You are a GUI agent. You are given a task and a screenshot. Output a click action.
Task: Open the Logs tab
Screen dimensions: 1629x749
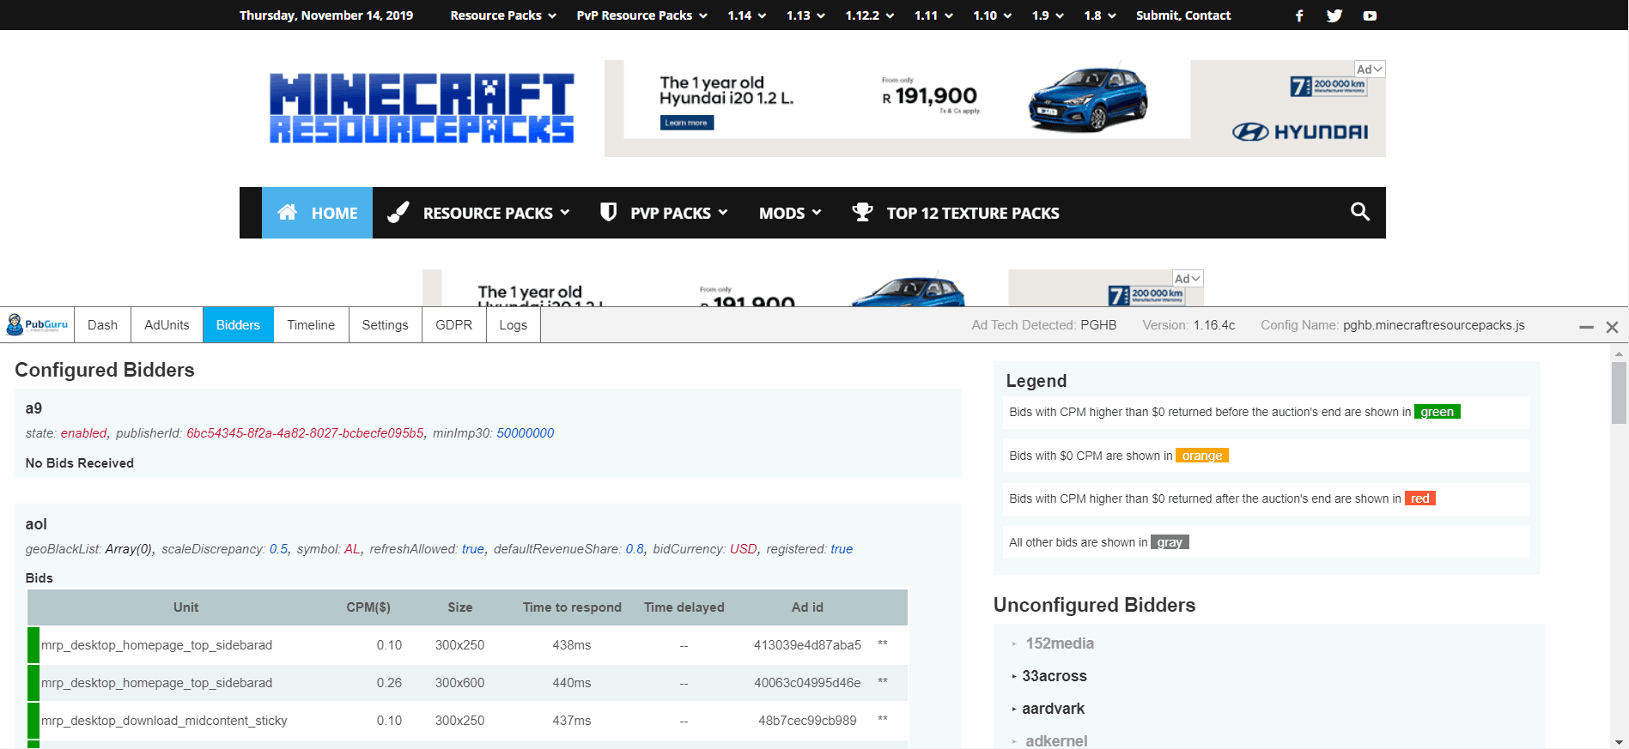point(513,325)
